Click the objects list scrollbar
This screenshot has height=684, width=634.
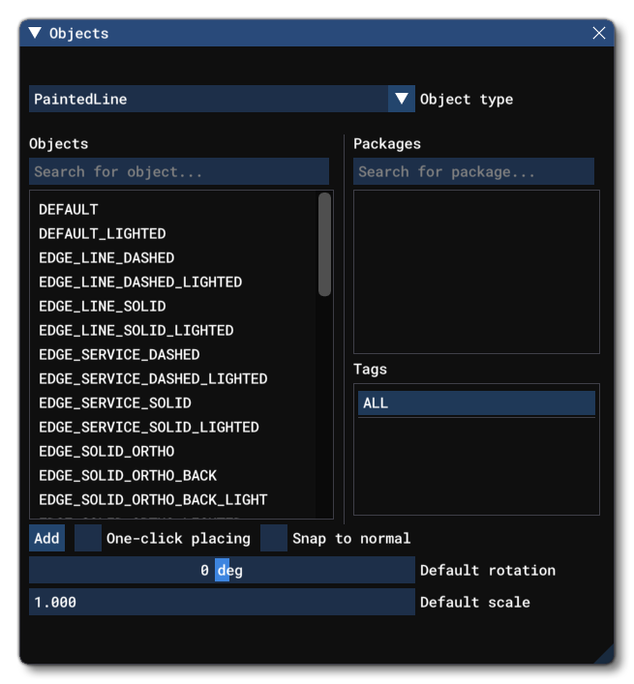point(324,244)
